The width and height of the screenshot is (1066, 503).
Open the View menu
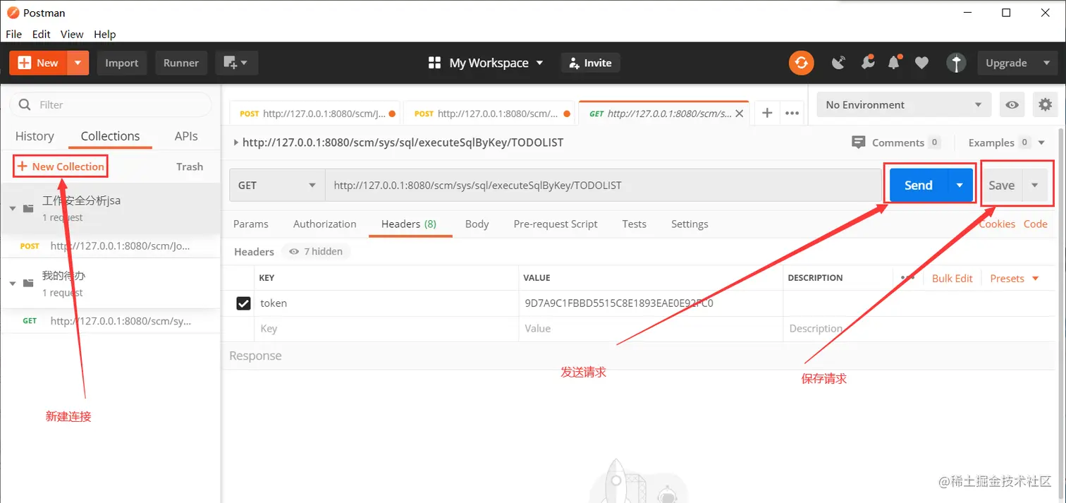[x=72, y=34]
